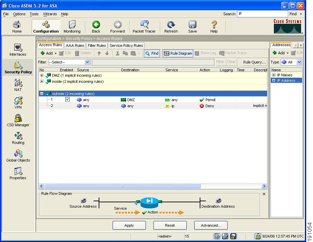Image resolution: width=313 pixels, height=242 pixels.
Task: Click the Reset button
Action: pyautogui.click(x=170, y=225)
